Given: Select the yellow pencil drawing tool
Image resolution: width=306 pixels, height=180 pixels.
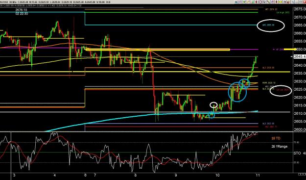Looking at the screenshot, I should [248, 2].
